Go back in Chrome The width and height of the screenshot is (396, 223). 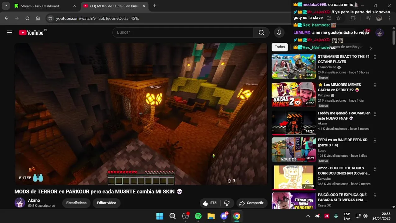pyautogui.click(x=7, y=18)
